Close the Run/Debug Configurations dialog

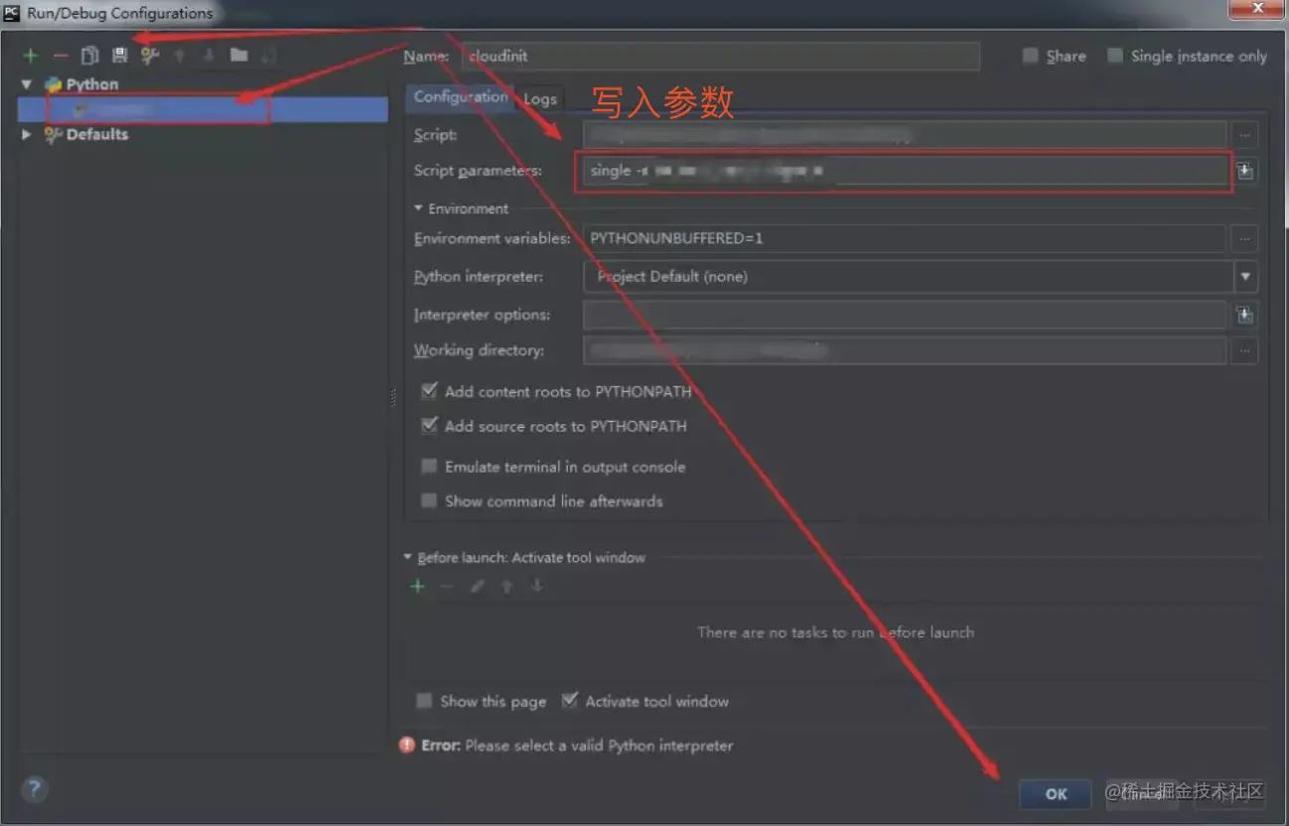[x=1258, y=8]
